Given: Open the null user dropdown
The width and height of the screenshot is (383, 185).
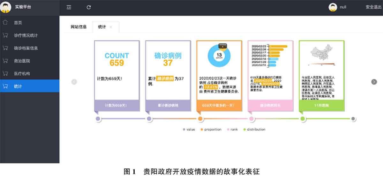Looking at the screenshot, I should 343,7.
